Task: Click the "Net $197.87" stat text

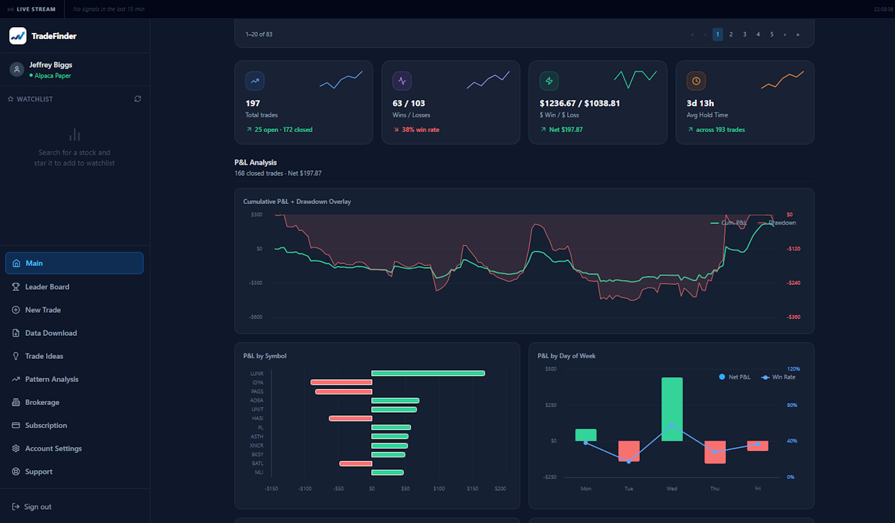Action: 566,130
